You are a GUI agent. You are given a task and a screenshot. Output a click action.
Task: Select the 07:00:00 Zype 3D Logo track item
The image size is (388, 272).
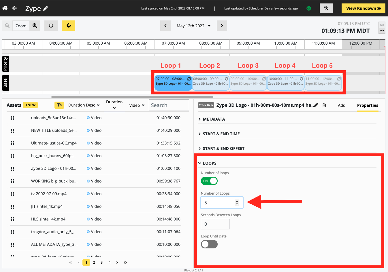(x=173, y=83)
